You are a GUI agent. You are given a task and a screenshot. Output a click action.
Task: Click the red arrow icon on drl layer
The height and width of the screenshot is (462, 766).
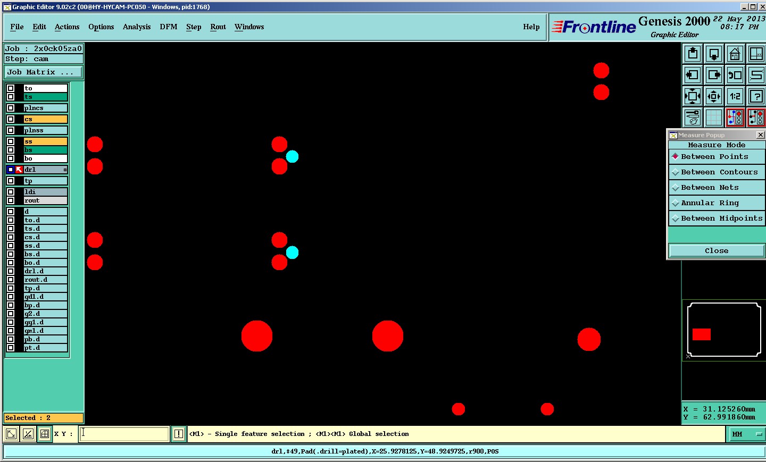coord(19,170)
